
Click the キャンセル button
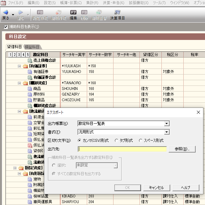click(x=156, y=188)
